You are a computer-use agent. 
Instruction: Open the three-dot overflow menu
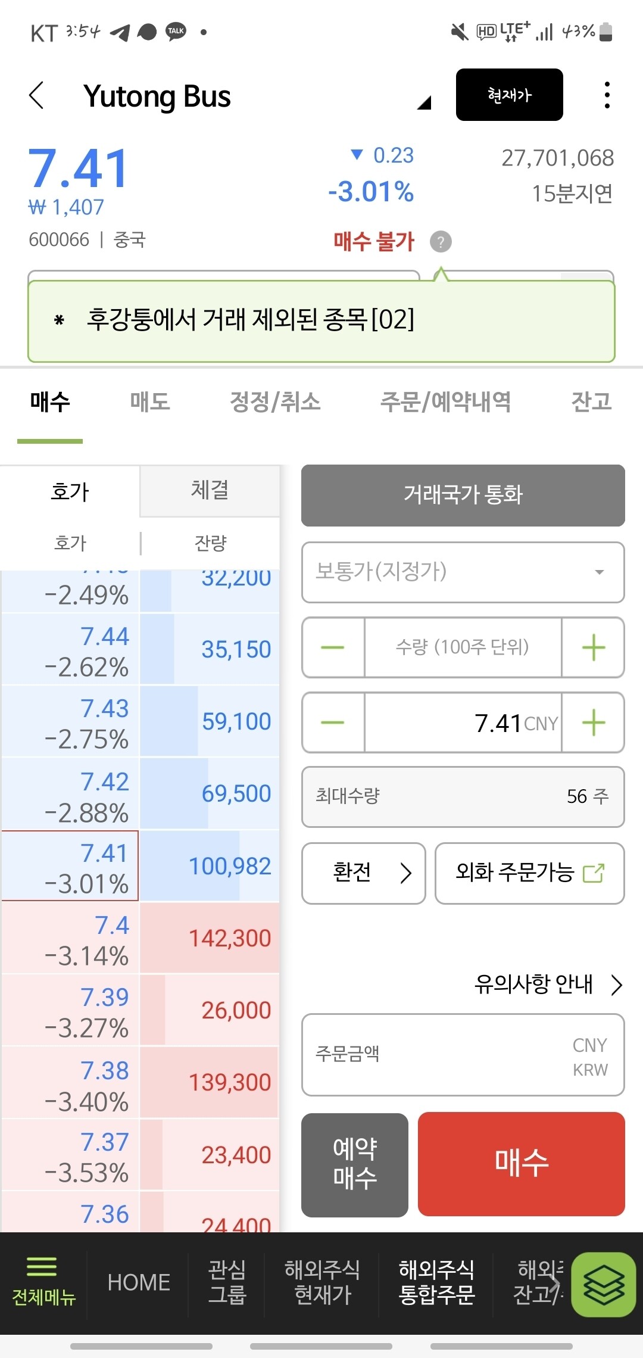click(607, 94)
